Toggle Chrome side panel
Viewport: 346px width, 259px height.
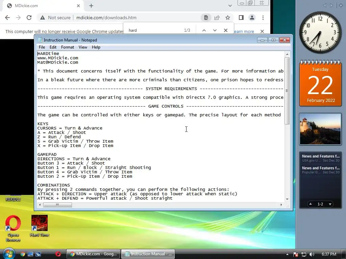[241, 18]
